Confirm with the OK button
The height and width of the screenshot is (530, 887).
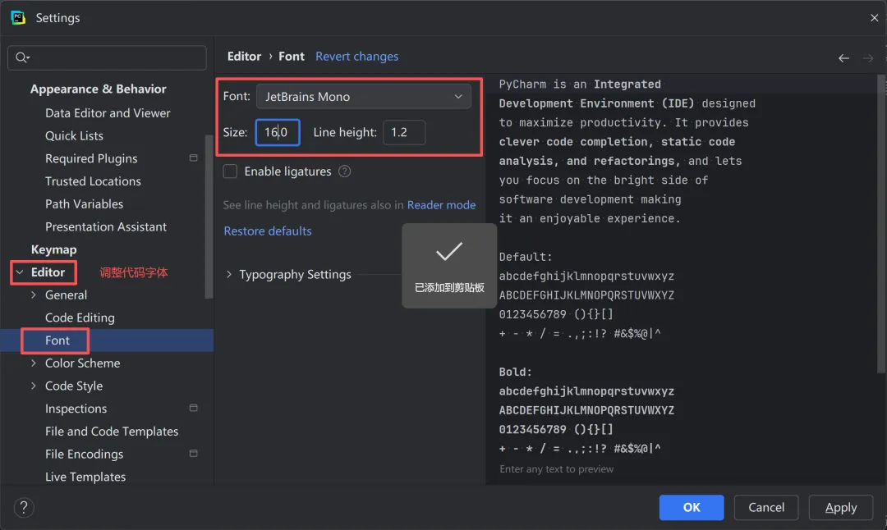pyautogui.click(x=692, y=507)
